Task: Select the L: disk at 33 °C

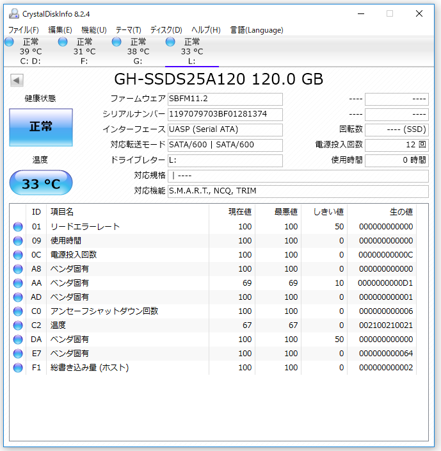Action: pyautogui.click(x=191, y=51)
